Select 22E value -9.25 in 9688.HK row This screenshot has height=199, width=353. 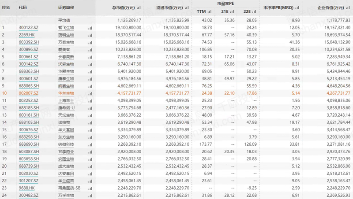tap(252, 188)
